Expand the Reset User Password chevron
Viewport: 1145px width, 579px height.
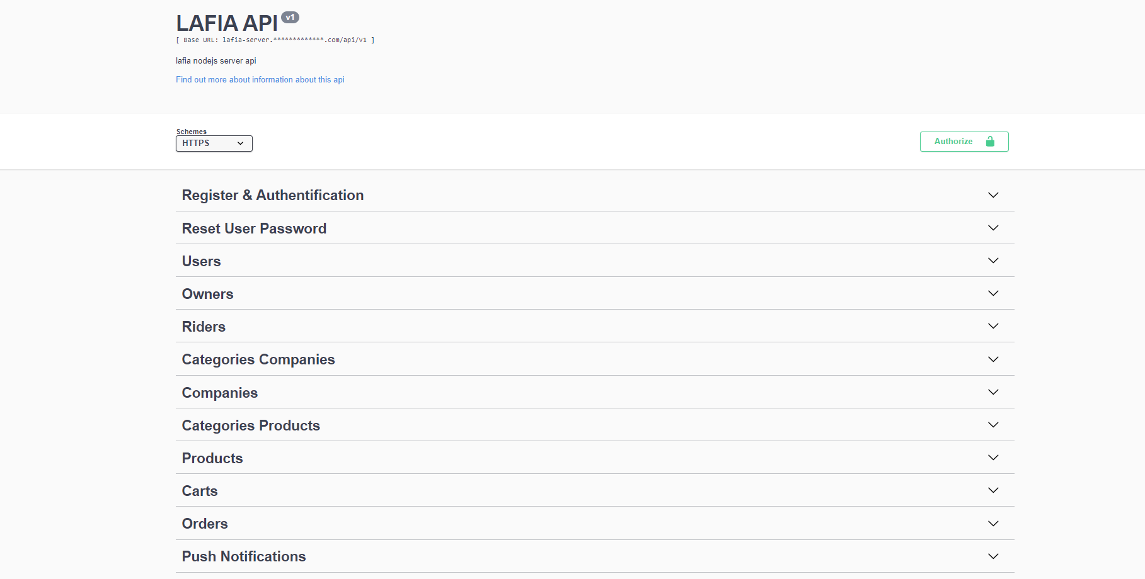point(993,228)
